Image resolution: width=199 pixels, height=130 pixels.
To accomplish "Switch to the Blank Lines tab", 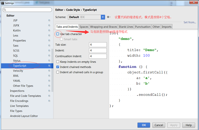I will (x=126, y=27).
